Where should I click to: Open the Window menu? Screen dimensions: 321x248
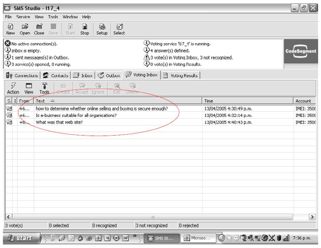[x=70, y=17]
